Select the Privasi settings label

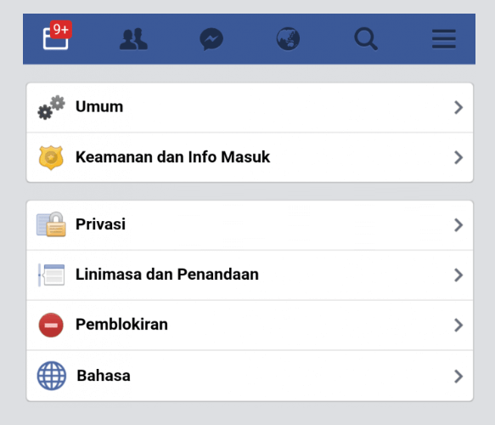click(x=100, y=224)
